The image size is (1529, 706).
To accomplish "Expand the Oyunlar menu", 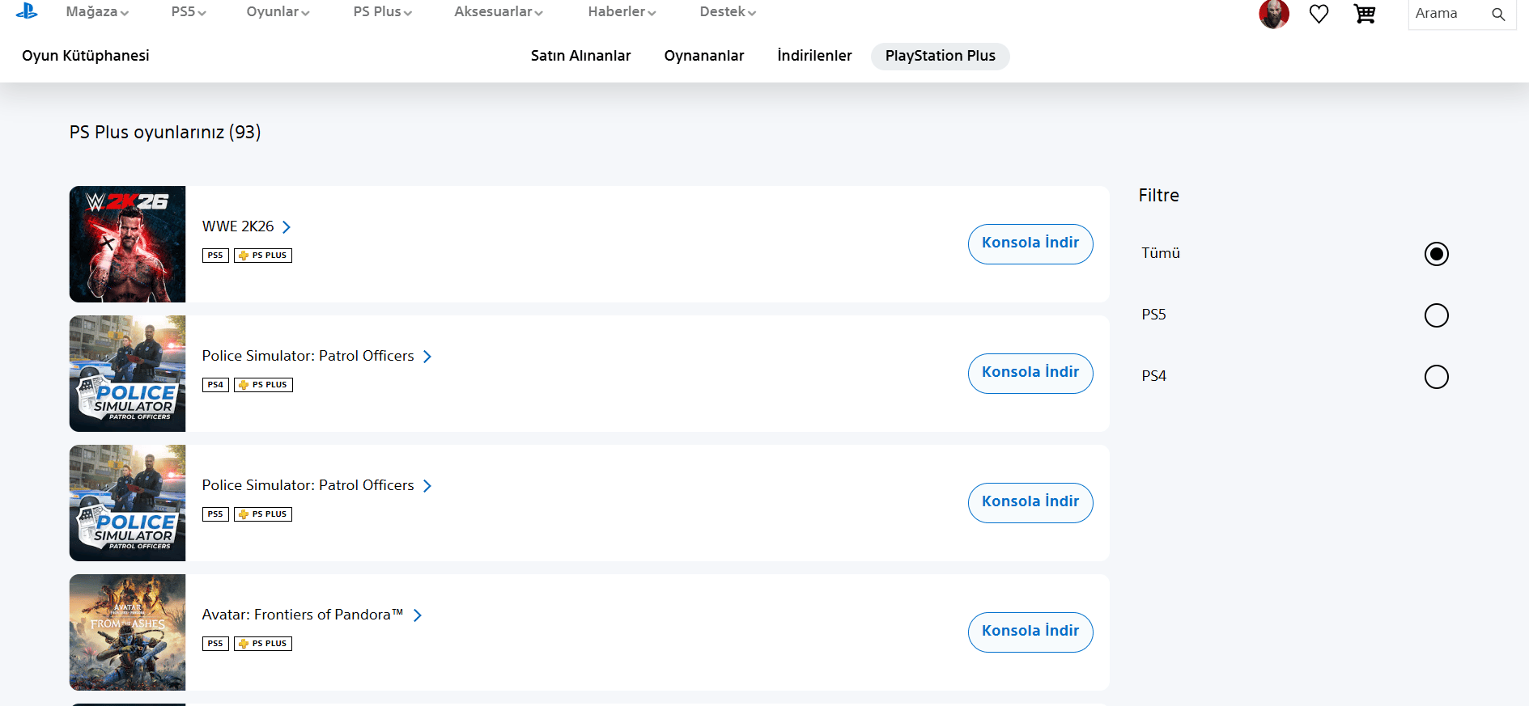I will (x=278, y=12).
